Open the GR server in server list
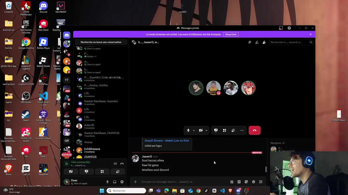 coord(67,141)
